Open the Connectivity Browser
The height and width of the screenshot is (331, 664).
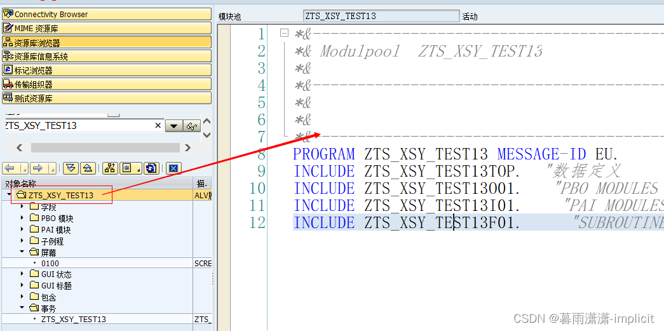[x=106, y=14]
